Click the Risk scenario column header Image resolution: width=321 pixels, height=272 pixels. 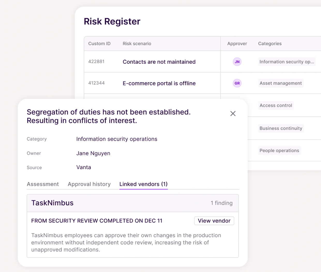pos(137,44)
